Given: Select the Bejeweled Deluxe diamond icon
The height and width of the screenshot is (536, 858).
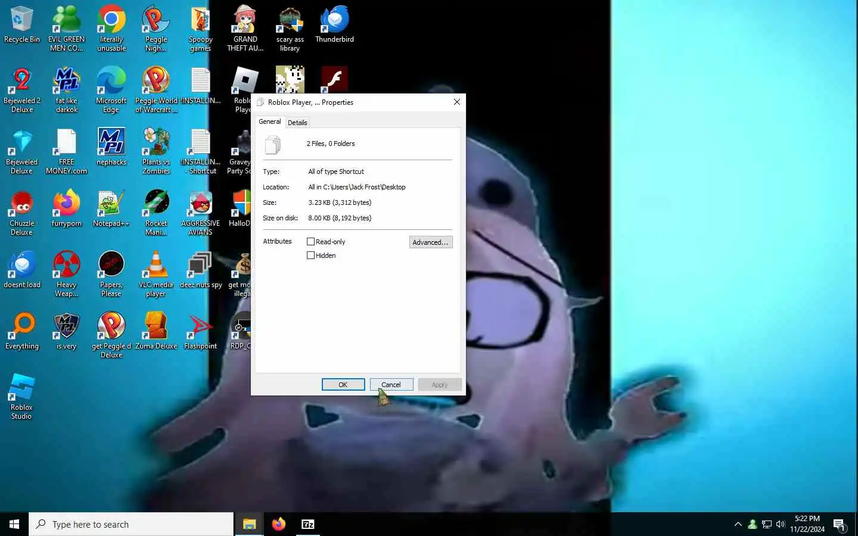Looking at the screenshot, I should [22, 151].
